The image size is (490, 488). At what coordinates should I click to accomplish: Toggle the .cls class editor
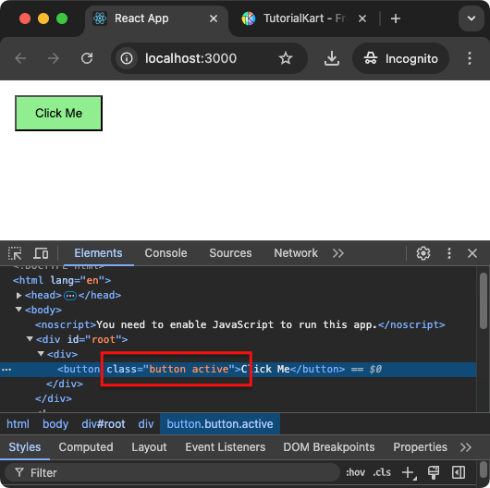pyautogui.click(x=382, y=472)
